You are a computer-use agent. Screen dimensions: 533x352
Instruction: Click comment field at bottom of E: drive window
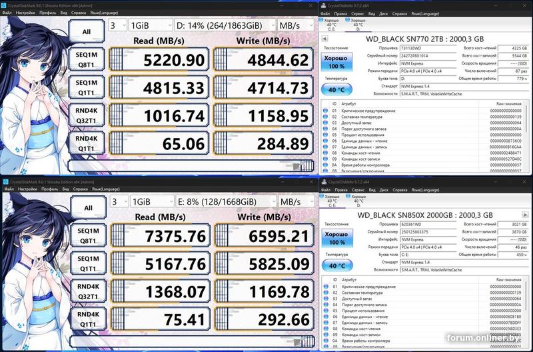tap(193, 341)
